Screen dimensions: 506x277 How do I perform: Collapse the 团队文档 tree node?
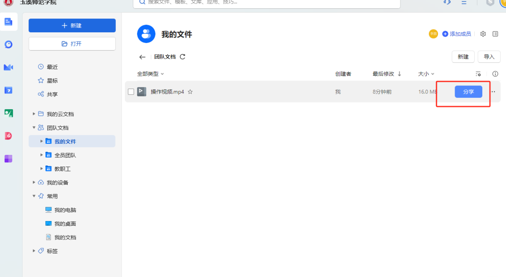34,128
